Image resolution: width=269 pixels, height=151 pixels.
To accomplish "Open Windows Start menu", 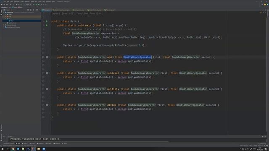I will pyautogui.click(x=3, y=149).
